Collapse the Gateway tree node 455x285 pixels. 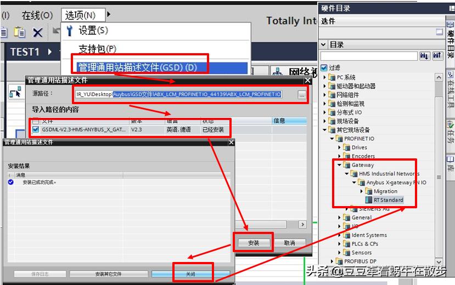coord(339,165)
